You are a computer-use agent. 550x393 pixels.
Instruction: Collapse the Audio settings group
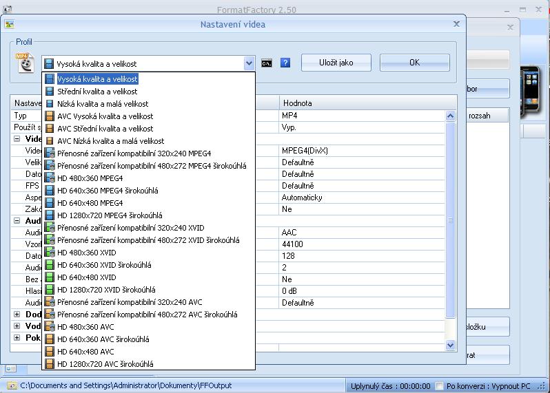click(17, 221)
